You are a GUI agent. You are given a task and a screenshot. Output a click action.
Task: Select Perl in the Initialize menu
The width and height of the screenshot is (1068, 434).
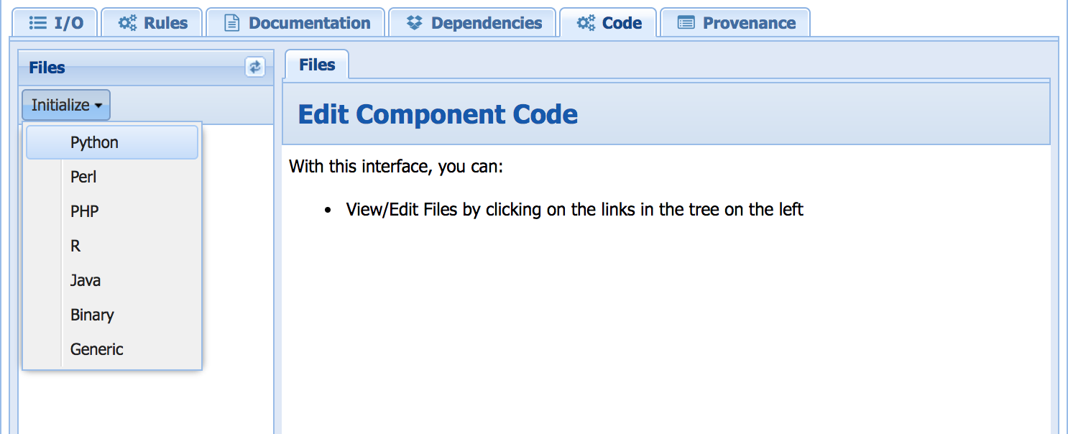tap(83, 177)
